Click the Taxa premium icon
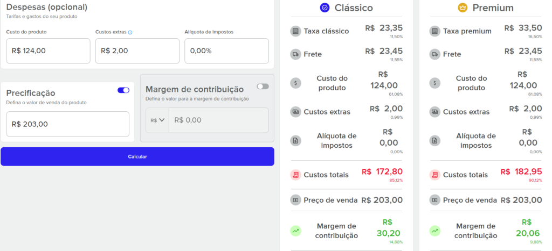The image size is (552, 251). 435,31
